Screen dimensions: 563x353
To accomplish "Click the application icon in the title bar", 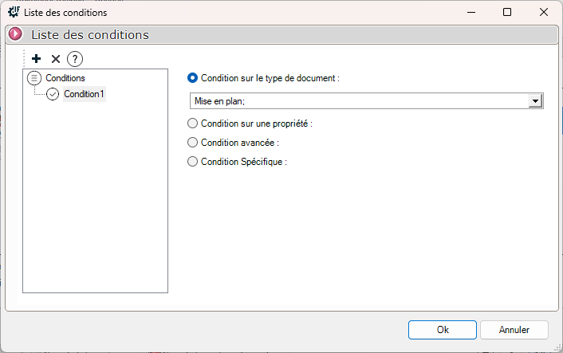I will [x=14, y=12].
